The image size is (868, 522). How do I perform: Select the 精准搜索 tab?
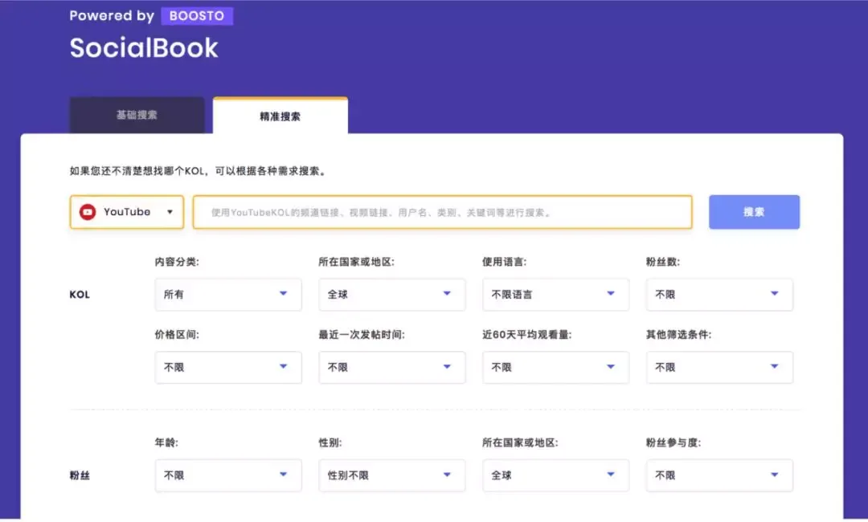(x=280, y=116)
